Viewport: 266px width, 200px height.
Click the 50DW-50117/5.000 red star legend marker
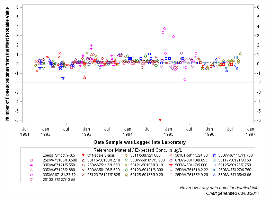(x=171, y=165)
